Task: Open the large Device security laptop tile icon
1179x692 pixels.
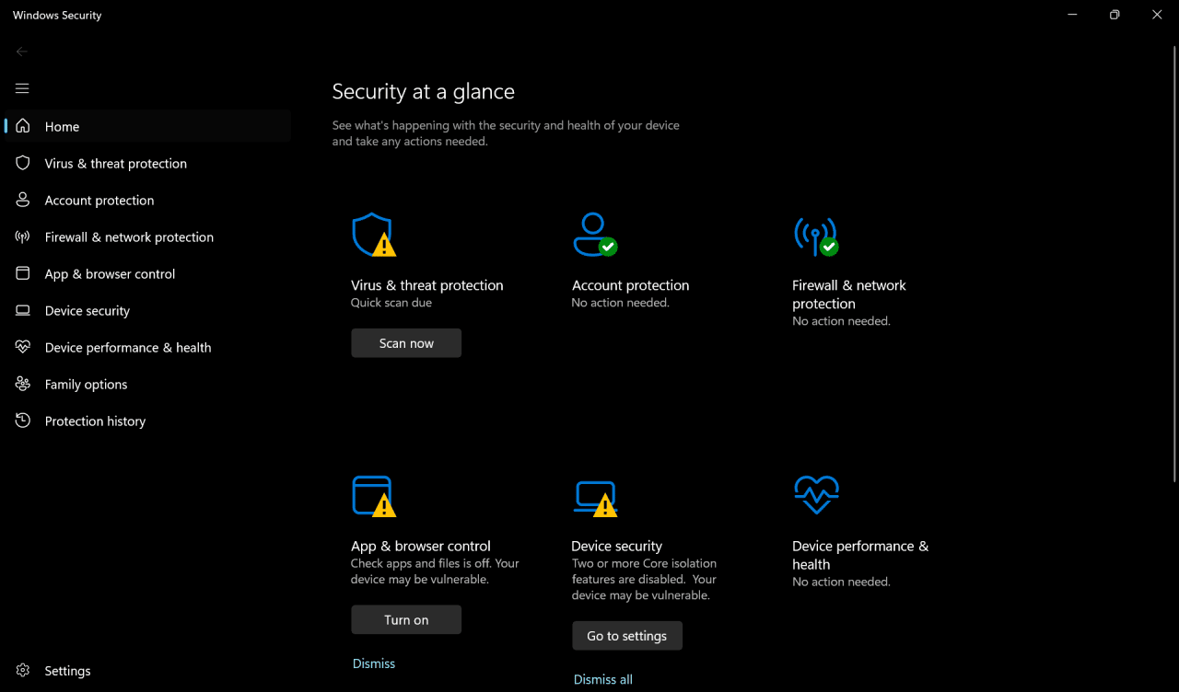Action: [x=595, y=498]
